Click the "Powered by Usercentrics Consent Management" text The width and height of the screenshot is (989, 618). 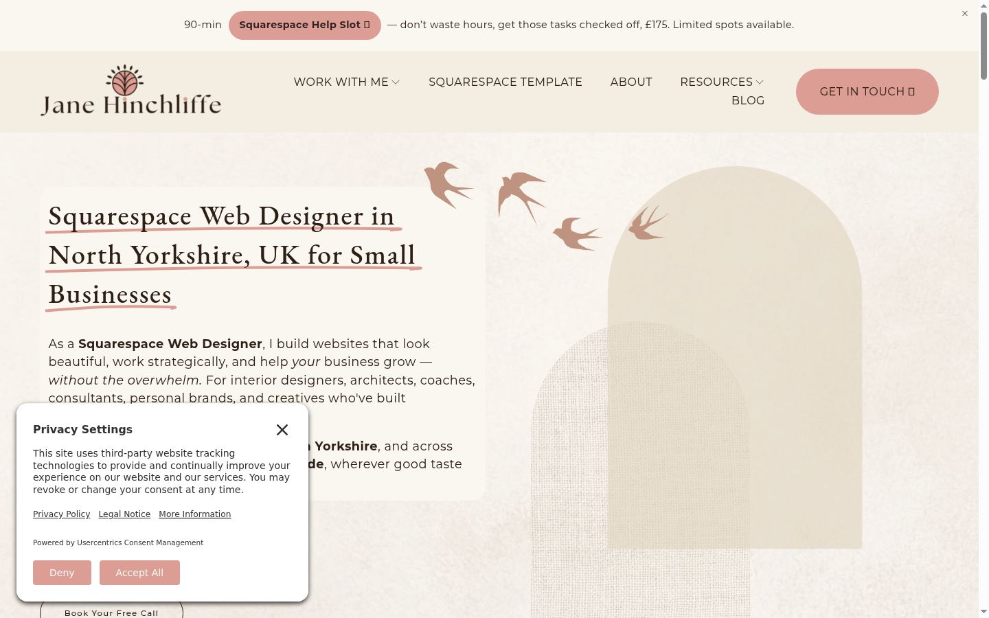coord(118,542)
